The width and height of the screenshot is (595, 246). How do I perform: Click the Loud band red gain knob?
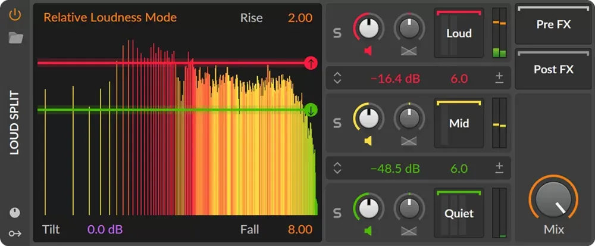click(369, 27)
